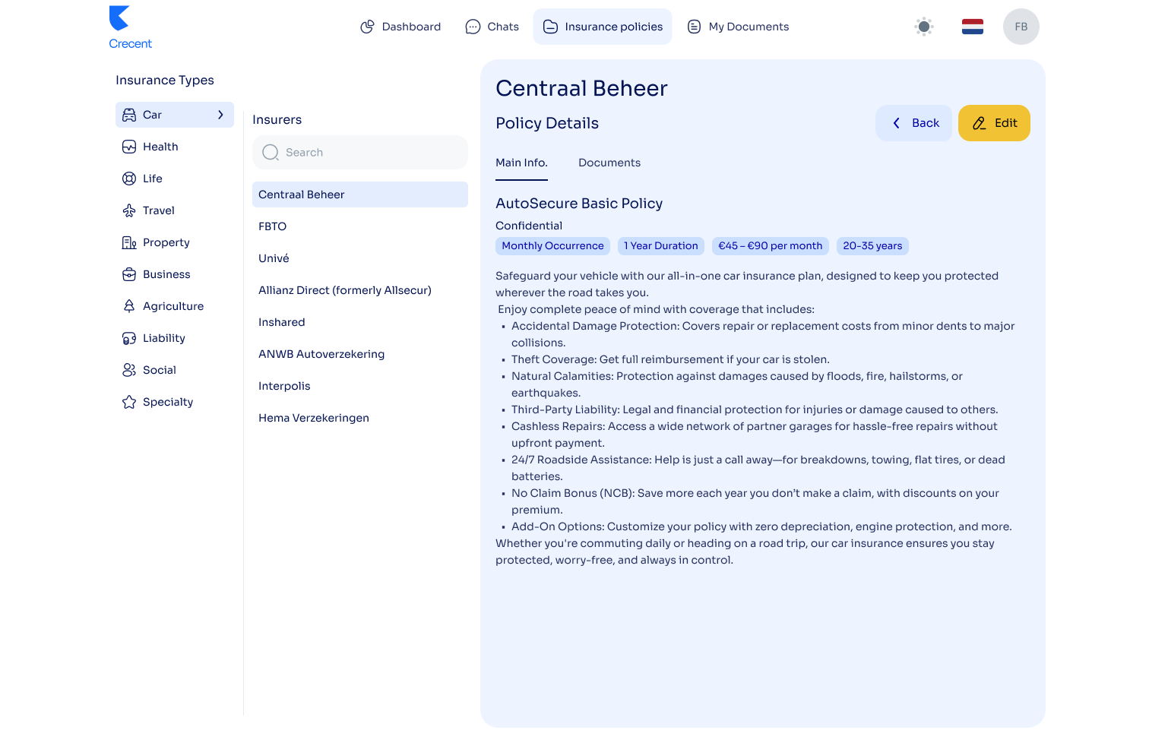
Task: Click the Back button
Action: point(913,123)
